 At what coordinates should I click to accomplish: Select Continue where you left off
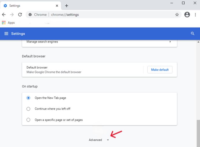pyautogui.click(x=28, y=109)
